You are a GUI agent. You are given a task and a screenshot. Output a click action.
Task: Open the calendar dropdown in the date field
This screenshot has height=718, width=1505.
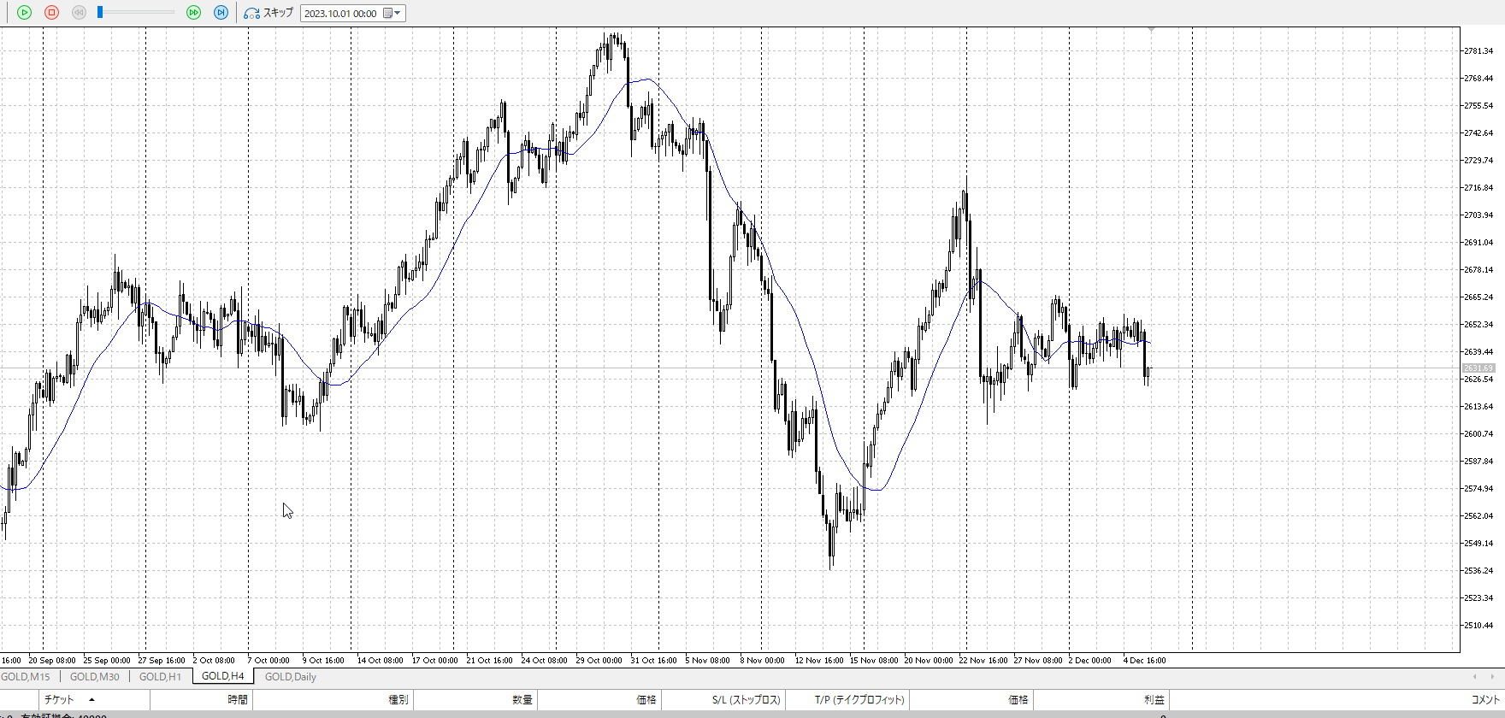point(392,13)
